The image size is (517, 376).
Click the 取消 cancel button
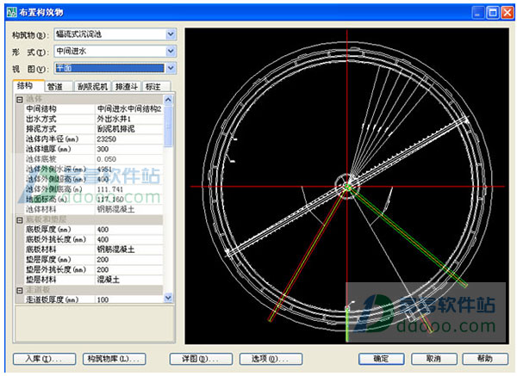[x=434, y=359]
